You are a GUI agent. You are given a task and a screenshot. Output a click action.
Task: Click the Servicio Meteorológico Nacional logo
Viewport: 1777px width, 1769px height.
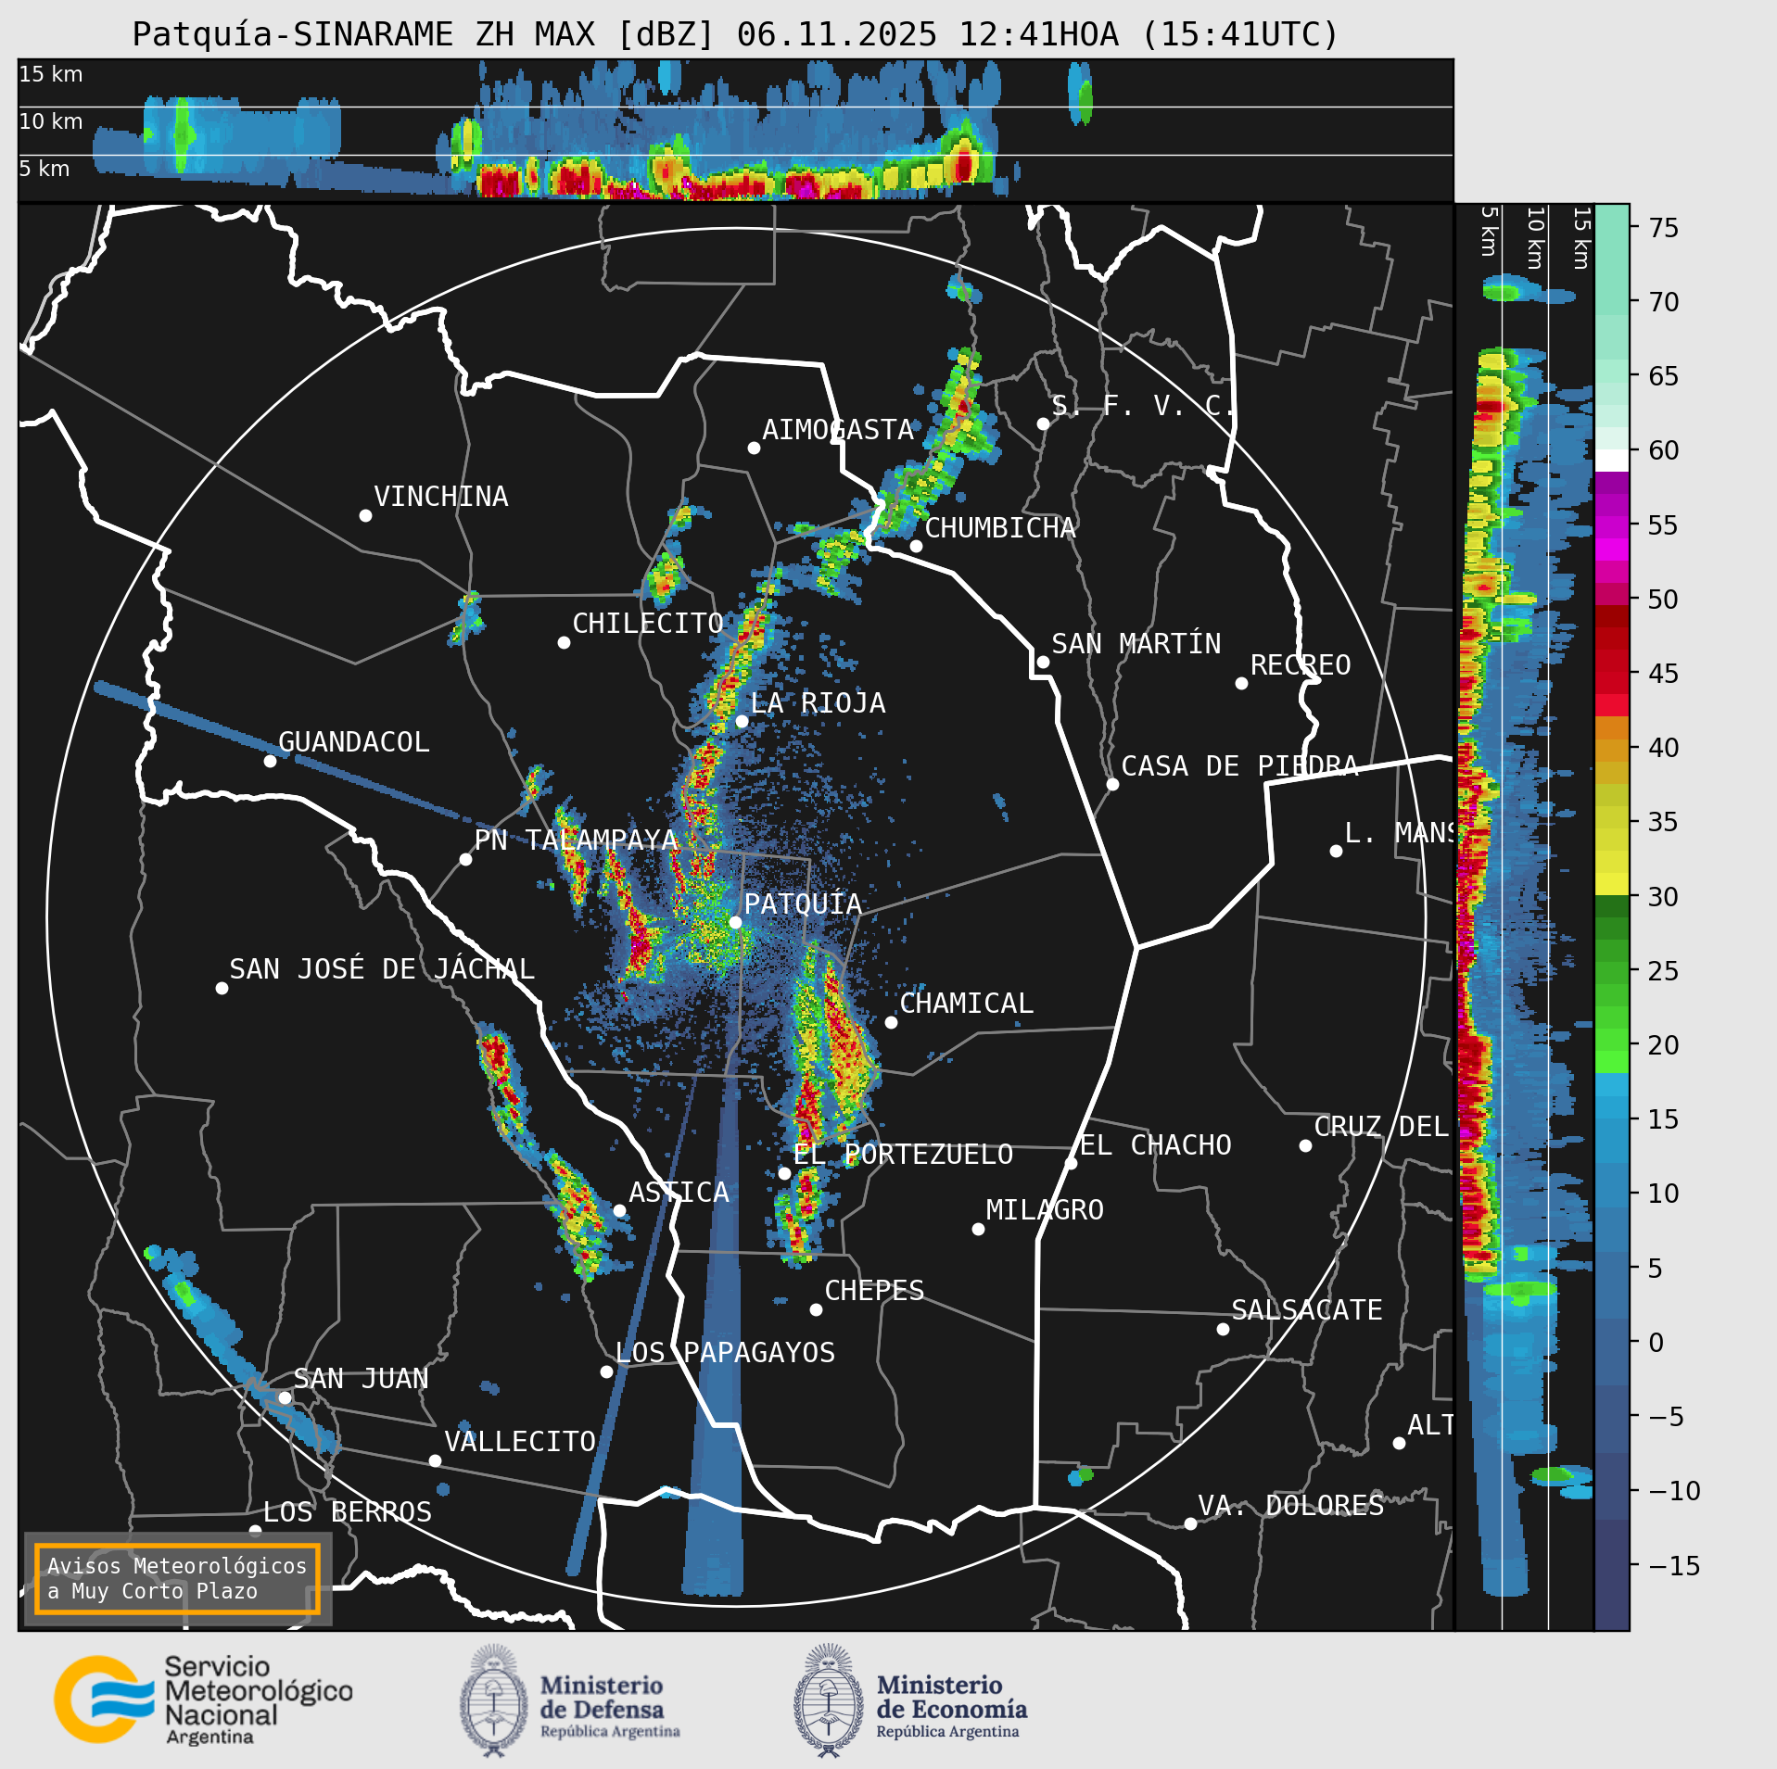pos(203,1700)
